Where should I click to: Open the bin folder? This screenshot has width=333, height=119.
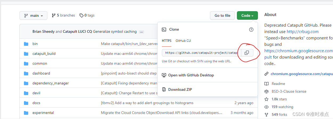click(35, 44)
